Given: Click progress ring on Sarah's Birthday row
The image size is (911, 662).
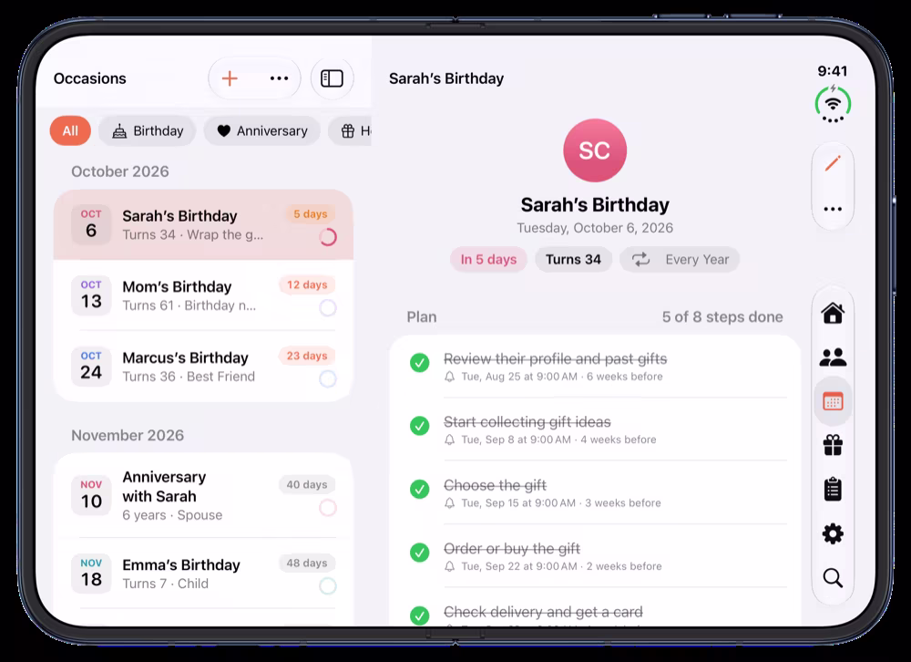Looking at the screenshot, I should coord(328,237).
